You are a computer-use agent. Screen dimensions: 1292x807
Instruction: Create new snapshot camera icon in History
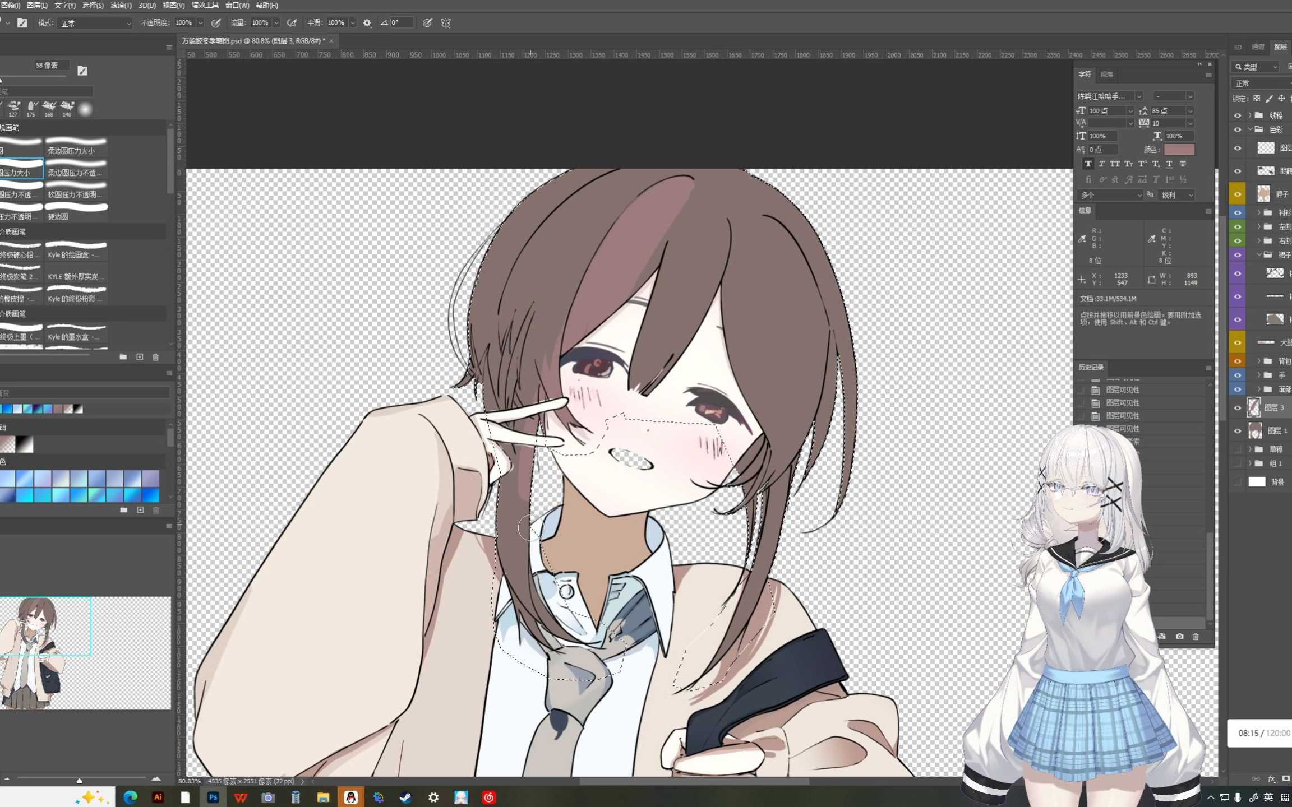(x=1179, y=637)
